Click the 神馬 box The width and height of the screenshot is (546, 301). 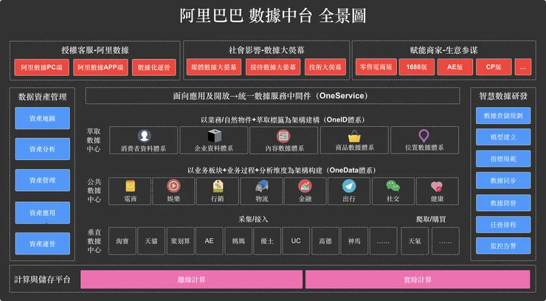pyautogui.click(x=354, y=241)
